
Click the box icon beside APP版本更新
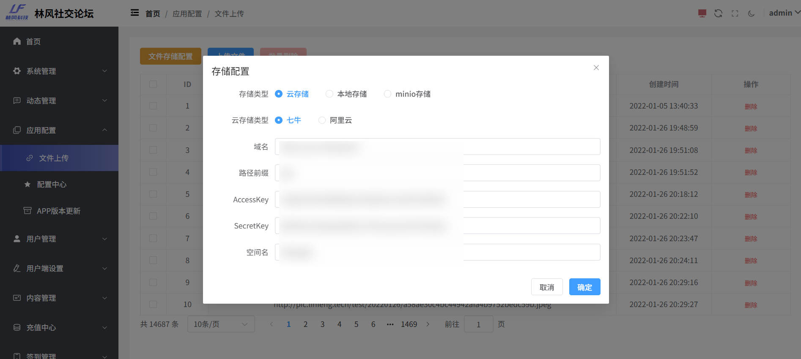click(27, 210)
